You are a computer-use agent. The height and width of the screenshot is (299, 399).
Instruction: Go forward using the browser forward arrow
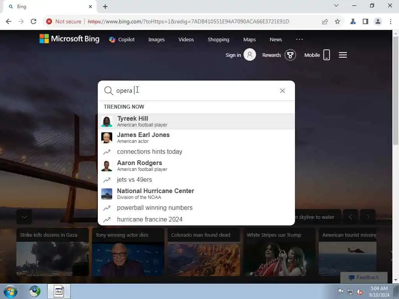(x=21, y=22)
